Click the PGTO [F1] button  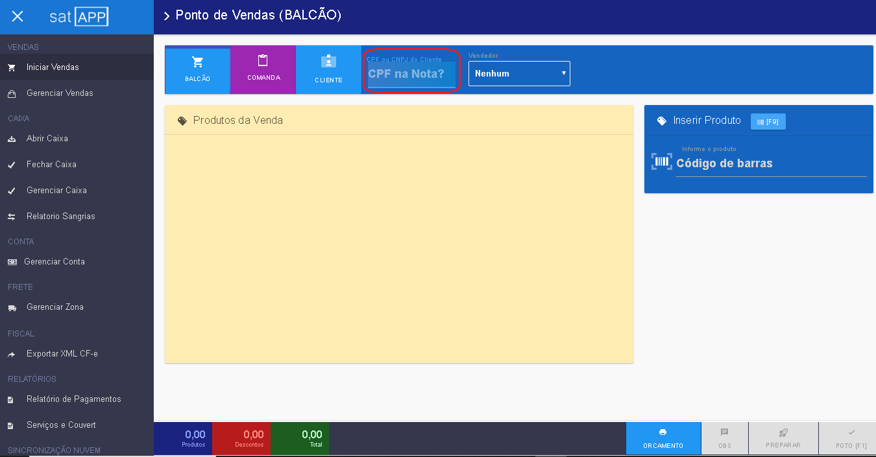tap(851, 439)
